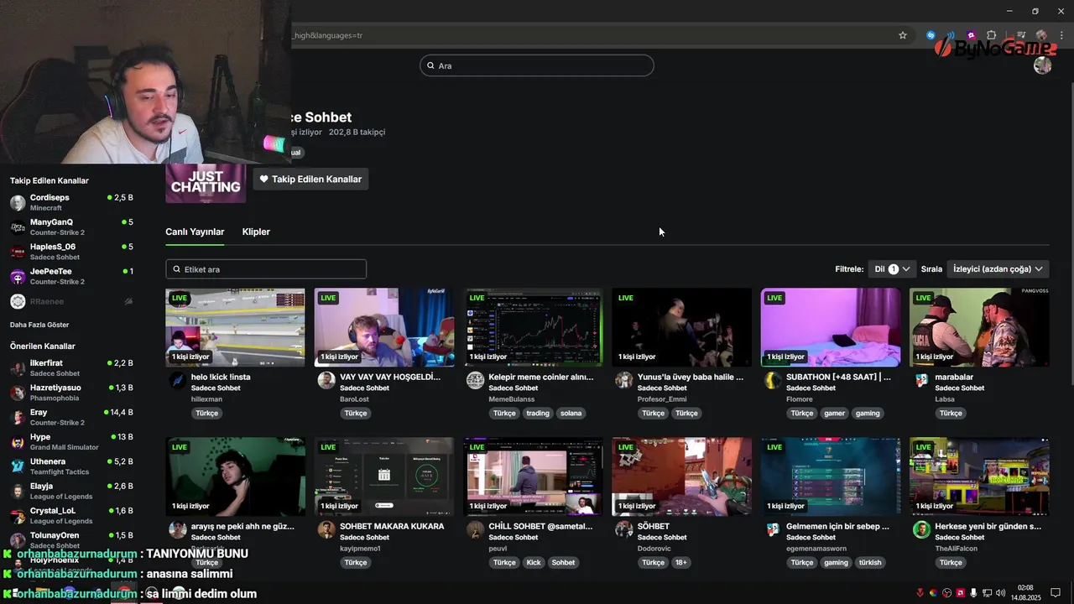The width and height of the screenshot is (1074, 604).
Task: Click hiilexman streamer avatar beside helo !kick
Action: (x=177, y=380)
